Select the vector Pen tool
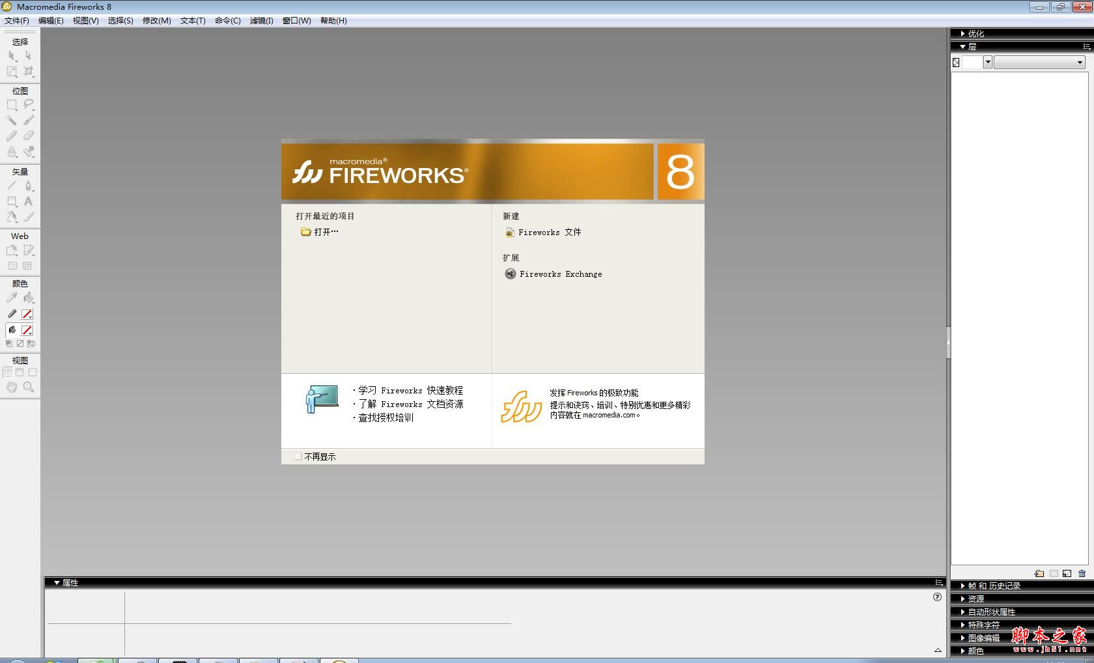Viewport: 1094px width, 663px height. [x=28, y=186]
